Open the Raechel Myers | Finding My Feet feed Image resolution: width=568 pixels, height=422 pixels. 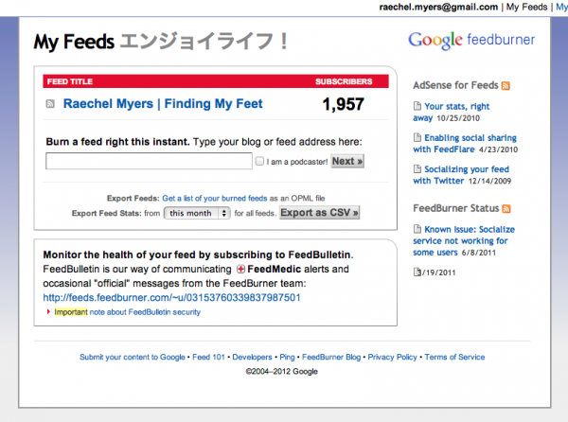(163, 104)
